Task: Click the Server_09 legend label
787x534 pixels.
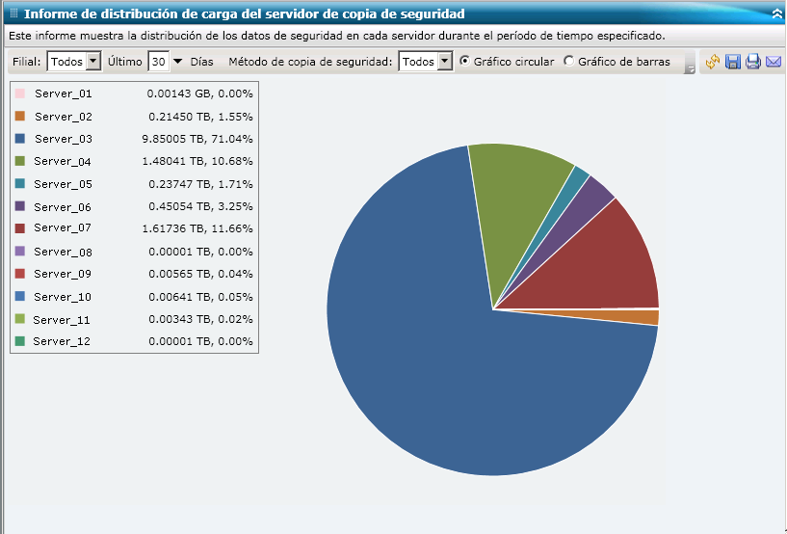Action: point(63,274)
